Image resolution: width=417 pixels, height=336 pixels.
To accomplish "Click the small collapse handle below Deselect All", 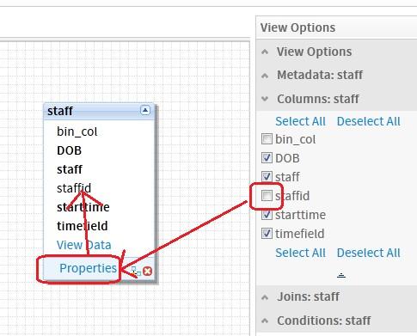I will [x=341, y=276].
